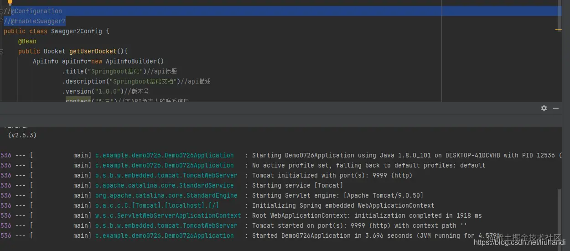Click 'Initializing Spring embedded WebApplicationContext' message

[x=343, y=205]
